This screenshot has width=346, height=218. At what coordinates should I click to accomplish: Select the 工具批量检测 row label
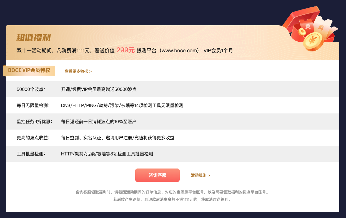31,154
